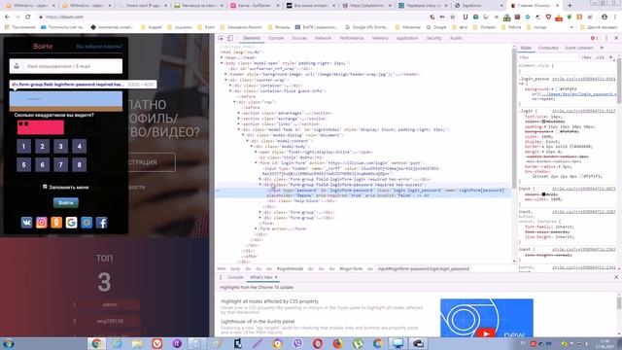The height and width of the screenshot is (350, 622).
Task: Expand the section class links node
Action: (239, 124)
